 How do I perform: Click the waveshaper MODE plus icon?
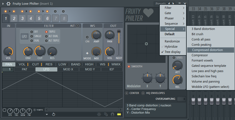pos(87,53)
